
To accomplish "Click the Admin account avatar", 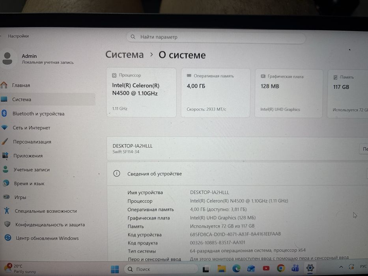I will 7,58.
